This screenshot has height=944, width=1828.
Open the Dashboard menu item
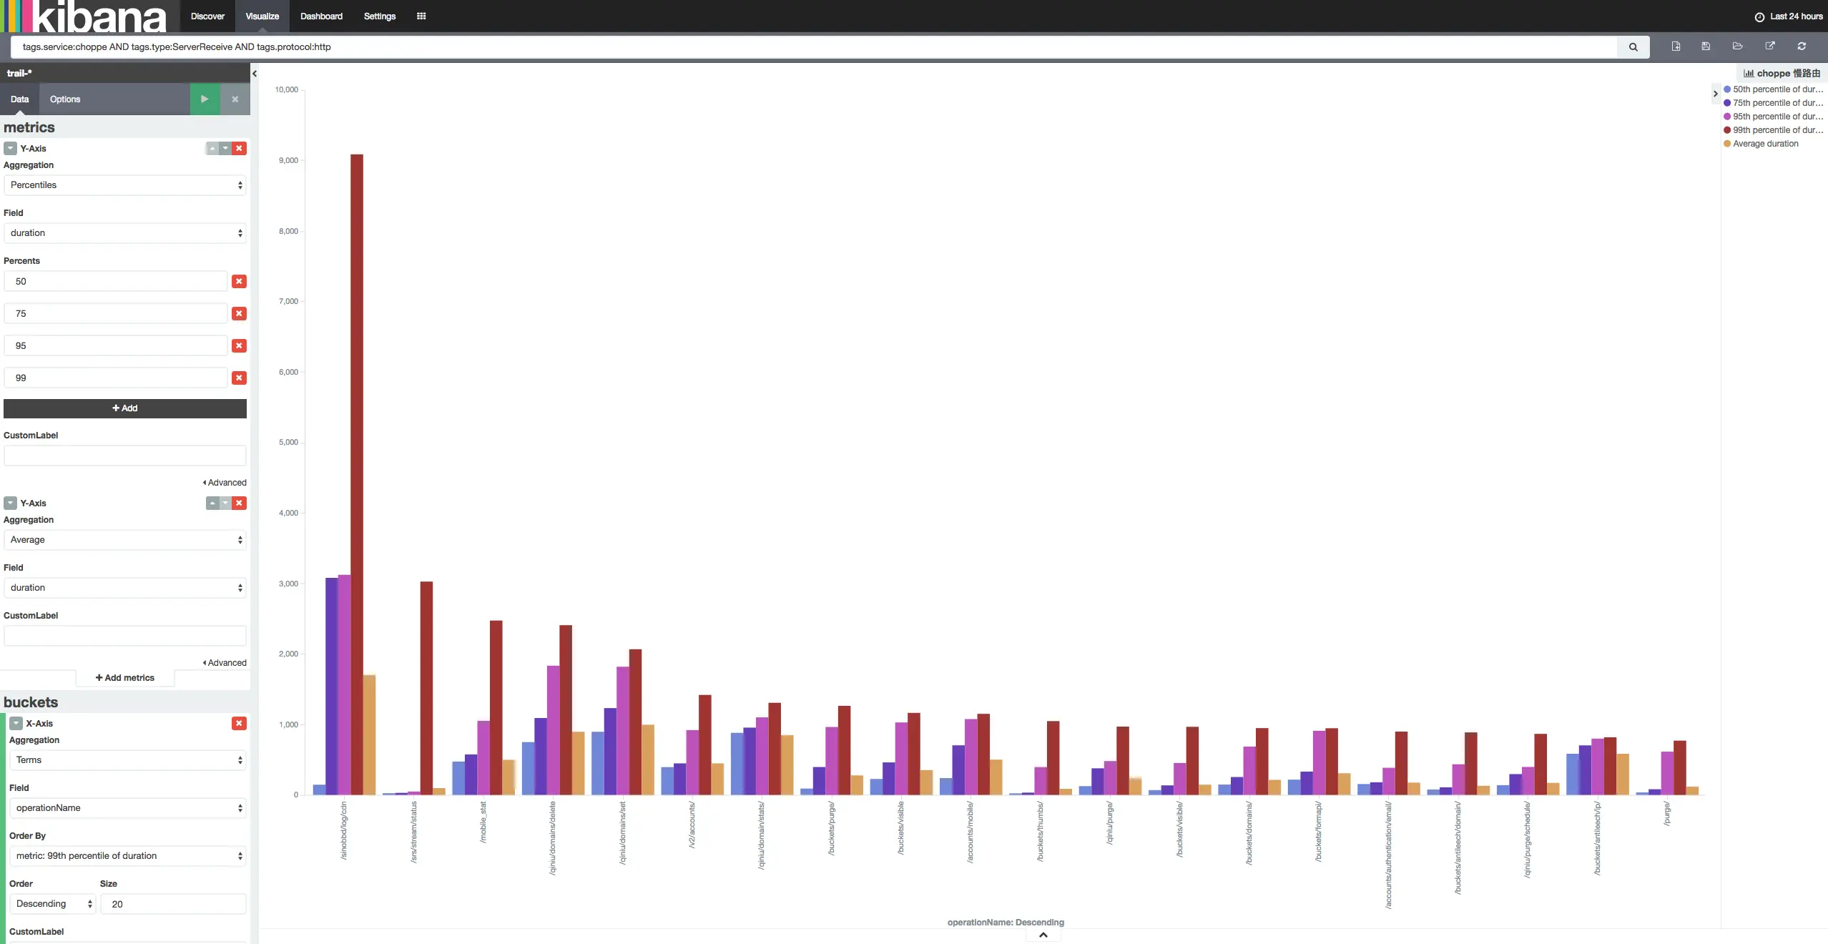(x=321, y=16)
